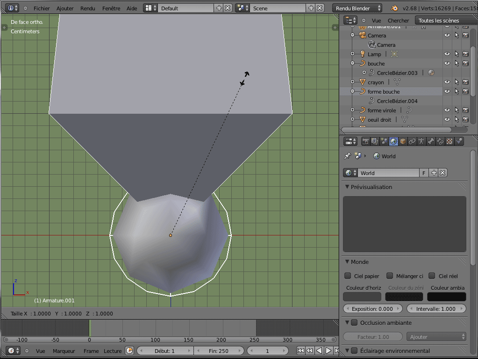Open the Physics properties tab icon

459,141
